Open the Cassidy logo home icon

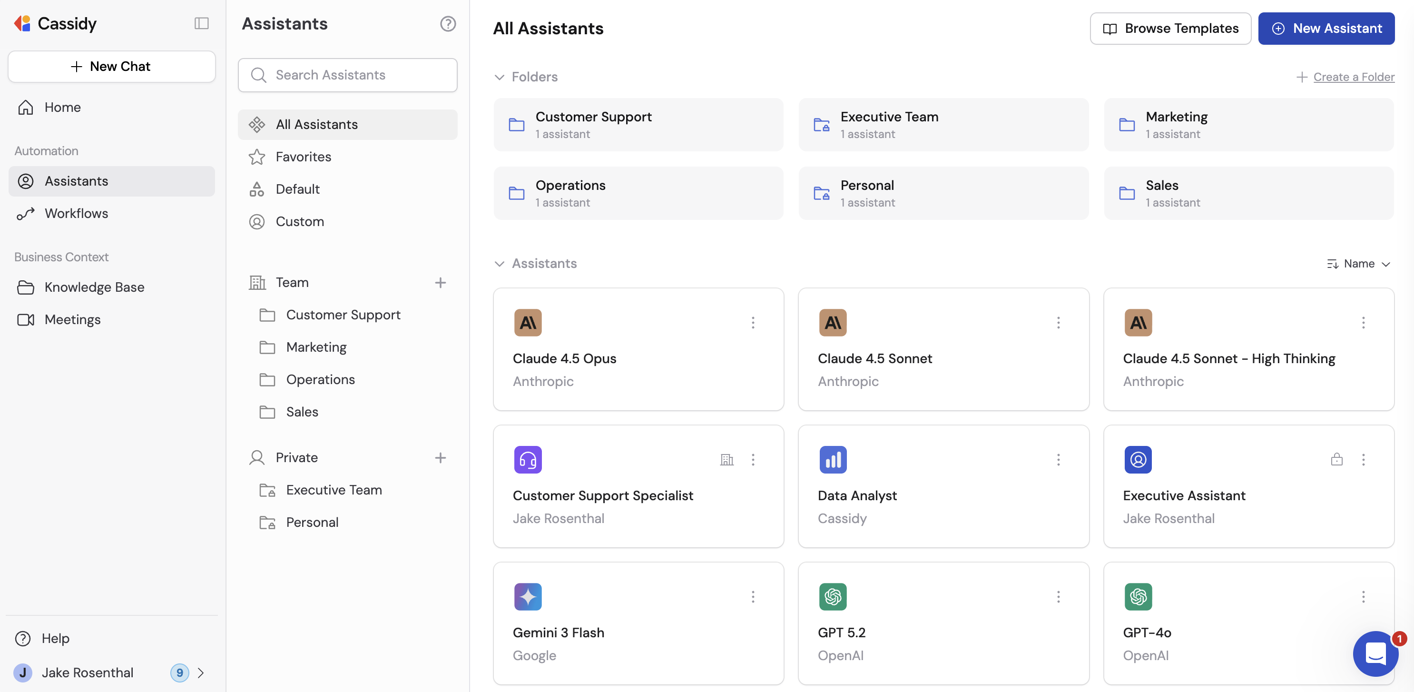22,23
